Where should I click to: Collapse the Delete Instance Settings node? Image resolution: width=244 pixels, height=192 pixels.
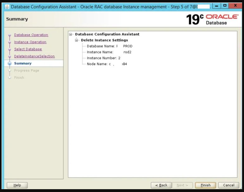point(76,40)
